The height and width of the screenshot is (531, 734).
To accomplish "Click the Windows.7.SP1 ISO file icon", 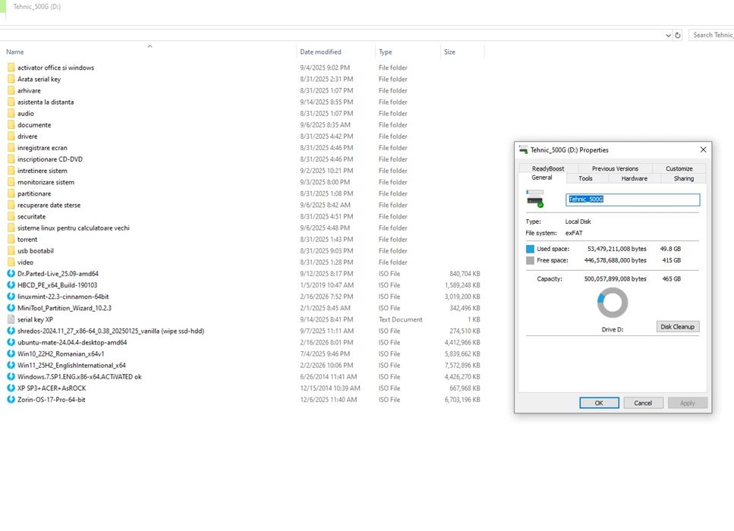I will click(11, 376).
